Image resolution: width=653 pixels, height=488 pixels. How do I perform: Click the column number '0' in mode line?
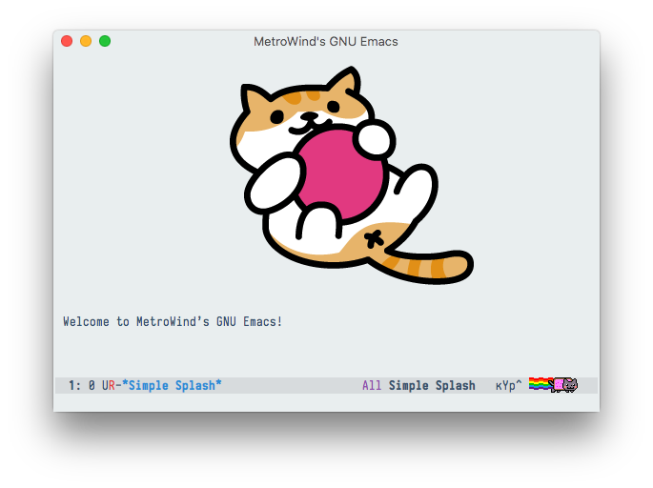[x=92, y=386]
